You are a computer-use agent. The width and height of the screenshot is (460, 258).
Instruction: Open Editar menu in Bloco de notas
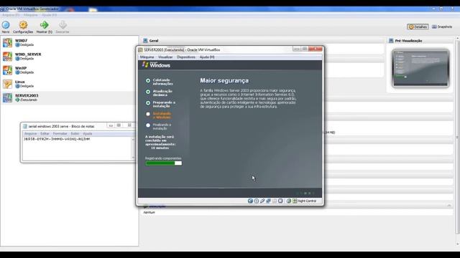(x=45, y=134)
